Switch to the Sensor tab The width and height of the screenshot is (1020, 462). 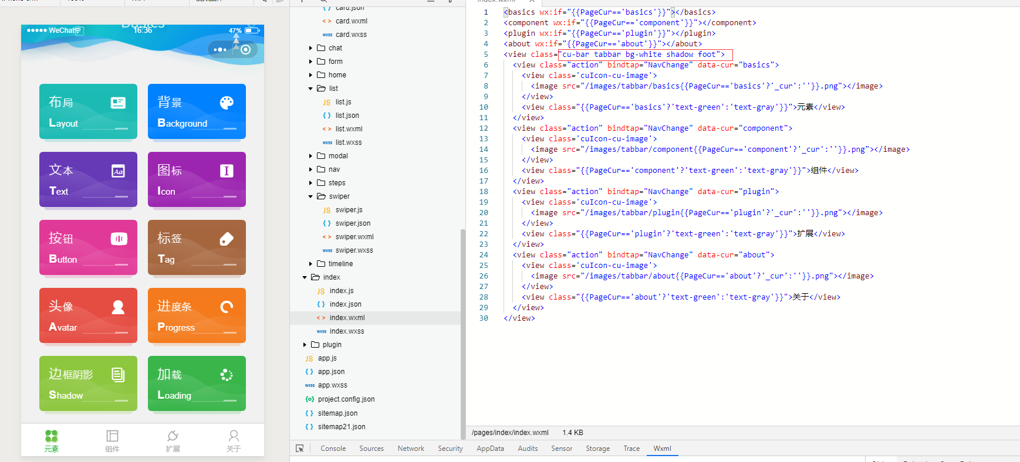pos(562,449)
